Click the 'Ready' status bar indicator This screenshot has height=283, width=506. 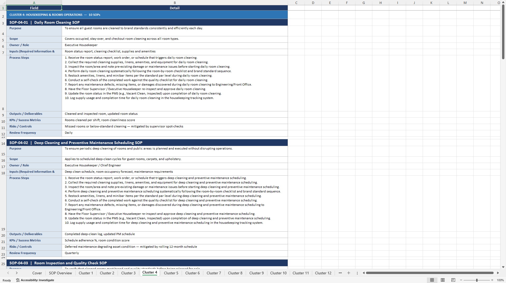(x=7, y=280)
